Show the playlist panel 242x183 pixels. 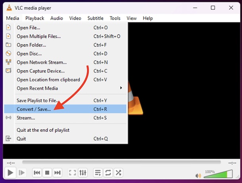tap(98, 173)
